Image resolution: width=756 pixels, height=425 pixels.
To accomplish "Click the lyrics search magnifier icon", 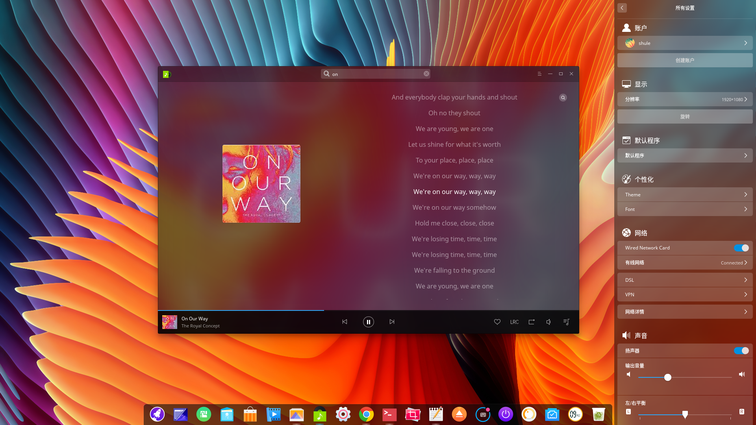I will [x=563, y=98].
